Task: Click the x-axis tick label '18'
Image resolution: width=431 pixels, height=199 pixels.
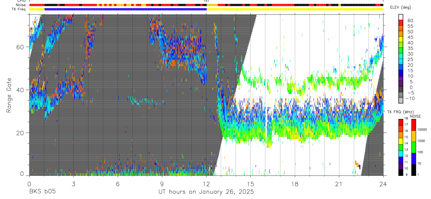Action: 295,184
